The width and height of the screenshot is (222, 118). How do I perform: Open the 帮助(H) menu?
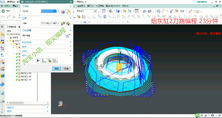click(x=125, y=6)
